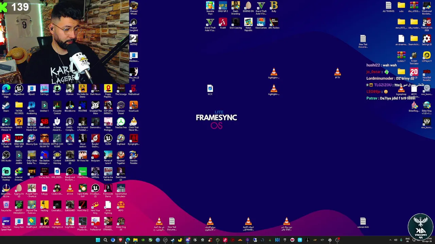Image resolution: width=435 pixels, height=244 pixels.
Task: Select the TreeSize Free shortcut
Action: (121, 123)
